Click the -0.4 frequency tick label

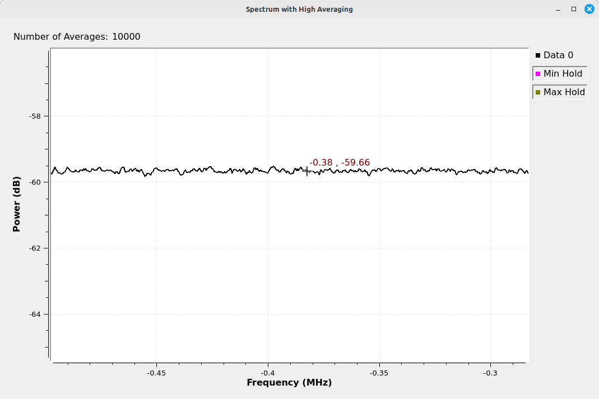(x=268, y=373)
